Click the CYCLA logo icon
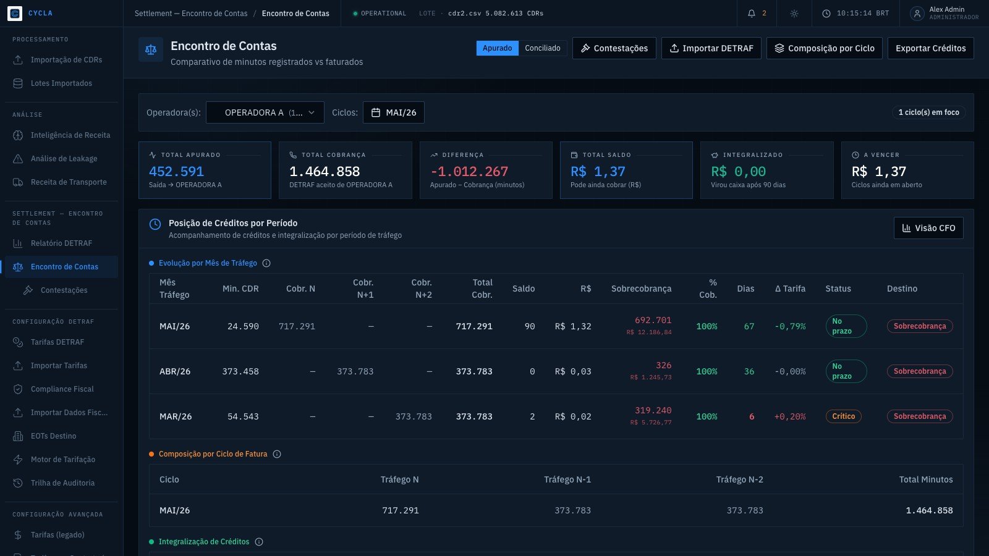The width and height of the screenshot is (989, 556). [15, 13]
